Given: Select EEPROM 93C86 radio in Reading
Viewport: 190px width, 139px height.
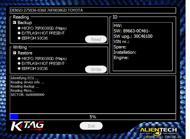Looking at the screenshot, I should coord(19,38).
